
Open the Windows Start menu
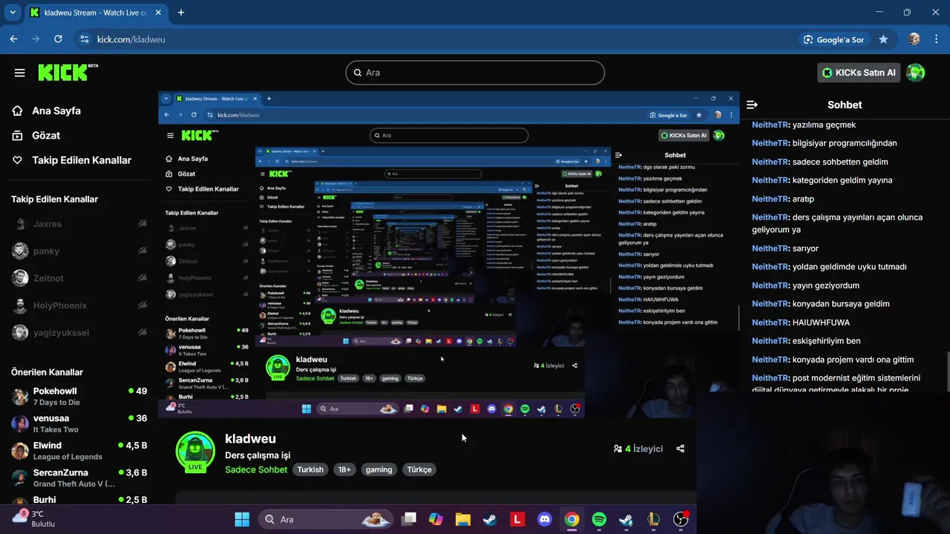[242, 519]
